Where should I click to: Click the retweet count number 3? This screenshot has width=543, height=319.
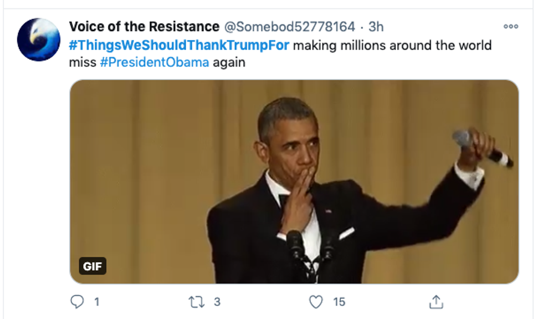217,302
